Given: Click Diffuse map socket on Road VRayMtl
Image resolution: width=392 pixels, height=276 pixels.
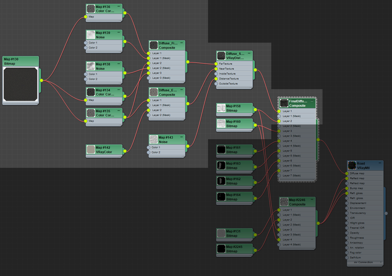Looking at the screenshot, I should (x=347, y=173).
